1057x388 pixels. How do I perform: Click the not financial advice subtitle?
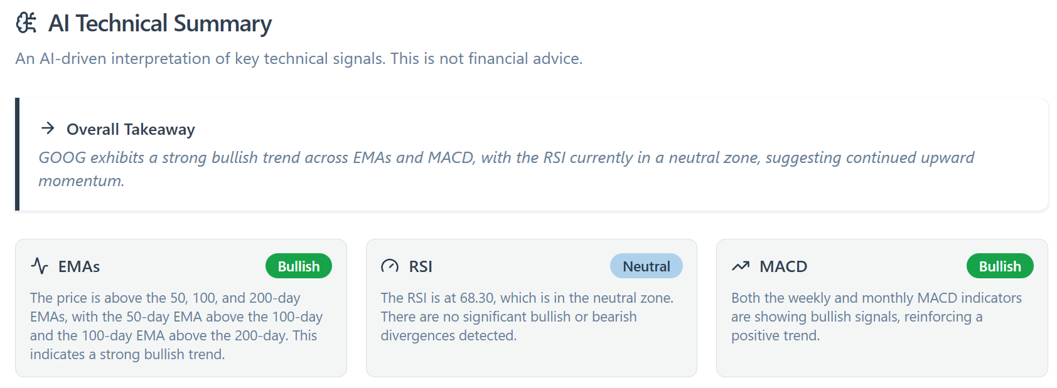pyautogui.click(x=299, y=59)
